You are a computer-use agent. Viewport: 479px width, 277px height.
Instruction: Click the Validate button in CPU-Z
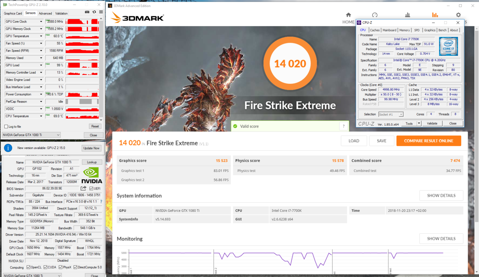point(432,123)
